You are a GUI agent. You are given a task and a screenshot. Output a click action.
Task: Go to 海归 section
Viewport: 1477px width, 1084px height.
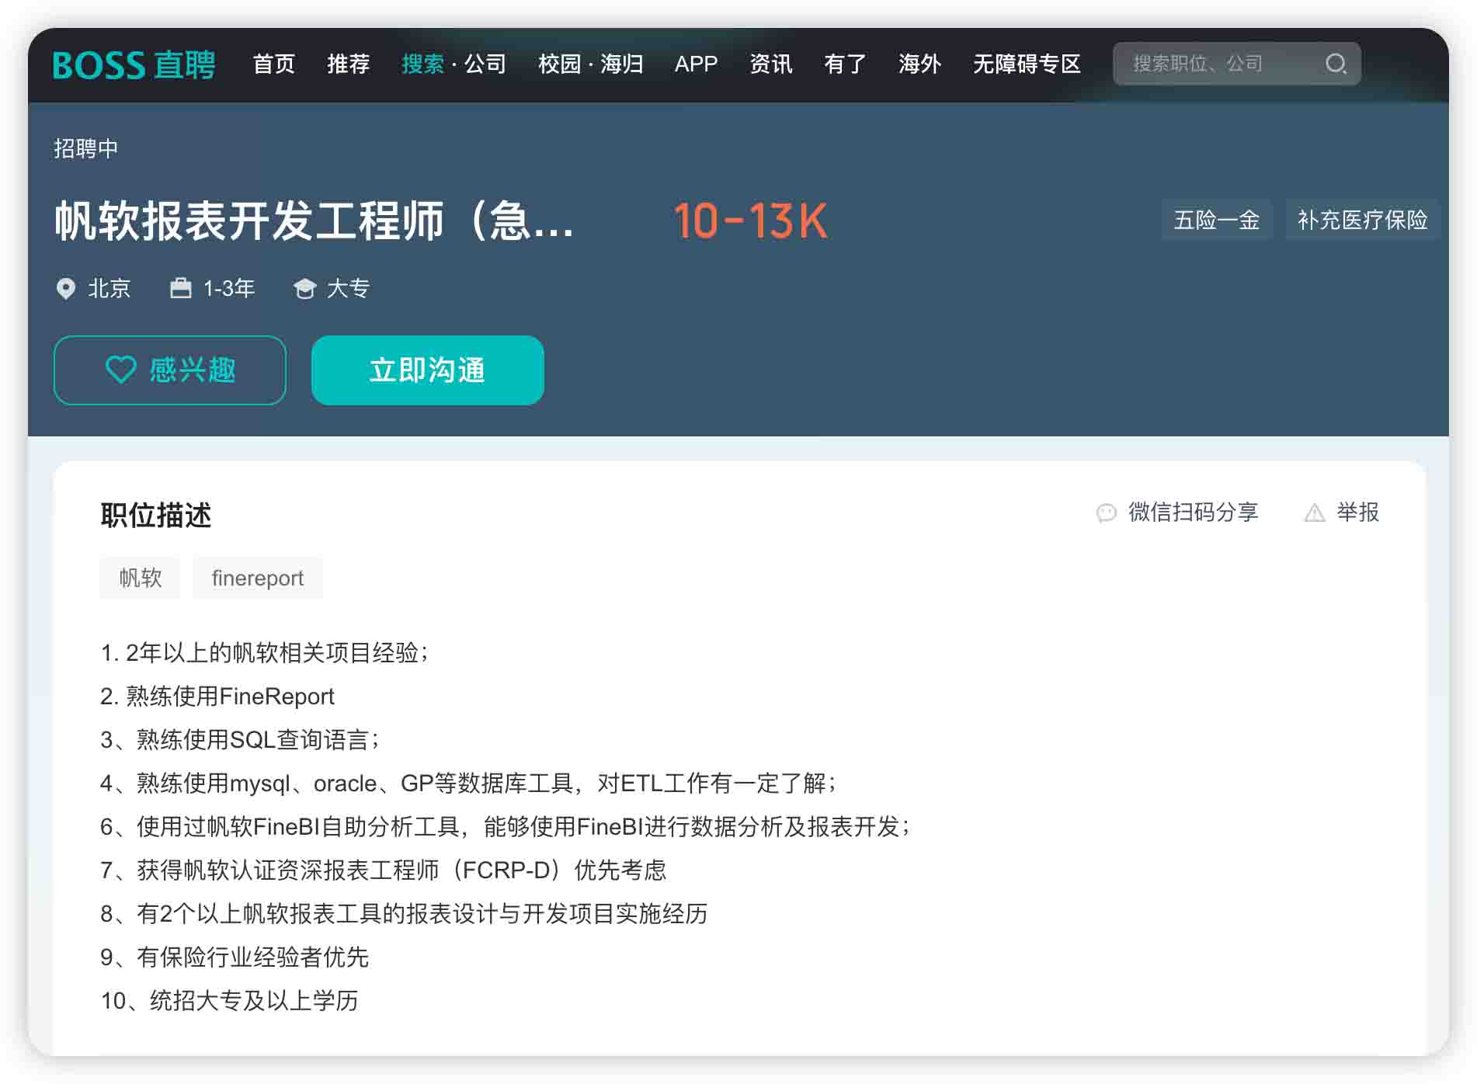point(622,64)
